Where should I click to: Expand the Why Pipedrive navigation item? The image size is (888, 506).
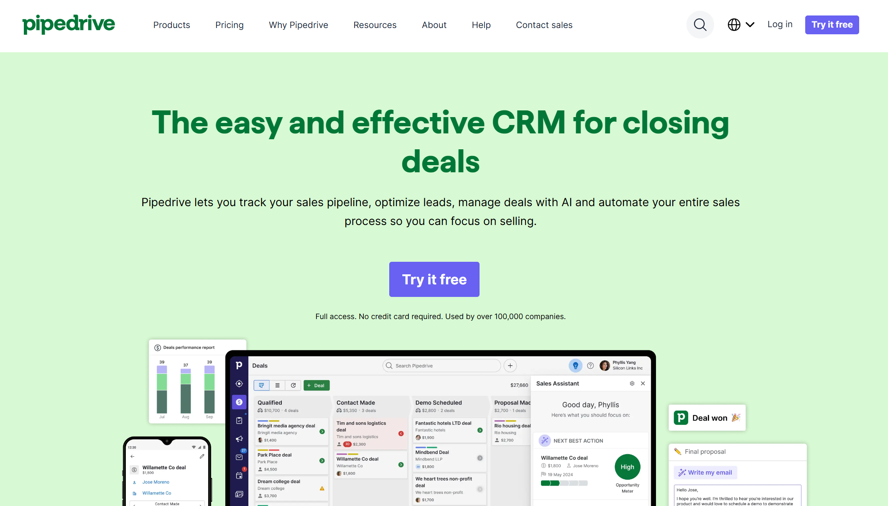coord(298,25)
